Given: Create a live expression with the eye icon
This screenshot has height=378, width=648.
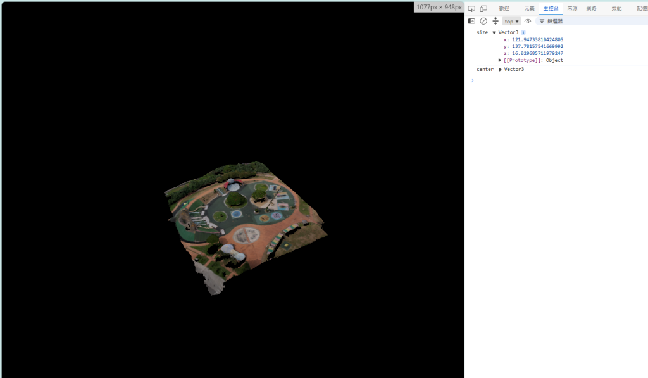Looking at the screenshot, I should 528,21.
